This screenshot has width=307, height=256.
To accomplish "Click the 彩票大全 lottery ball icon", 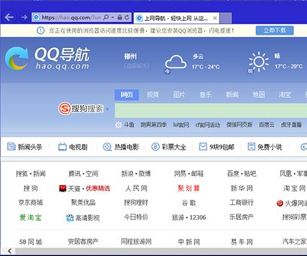I will 155,147.
